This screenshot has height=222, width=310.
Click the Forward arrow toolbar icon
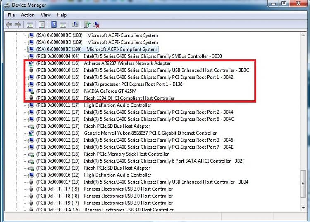pyautogui.click(x=18, y=25)
